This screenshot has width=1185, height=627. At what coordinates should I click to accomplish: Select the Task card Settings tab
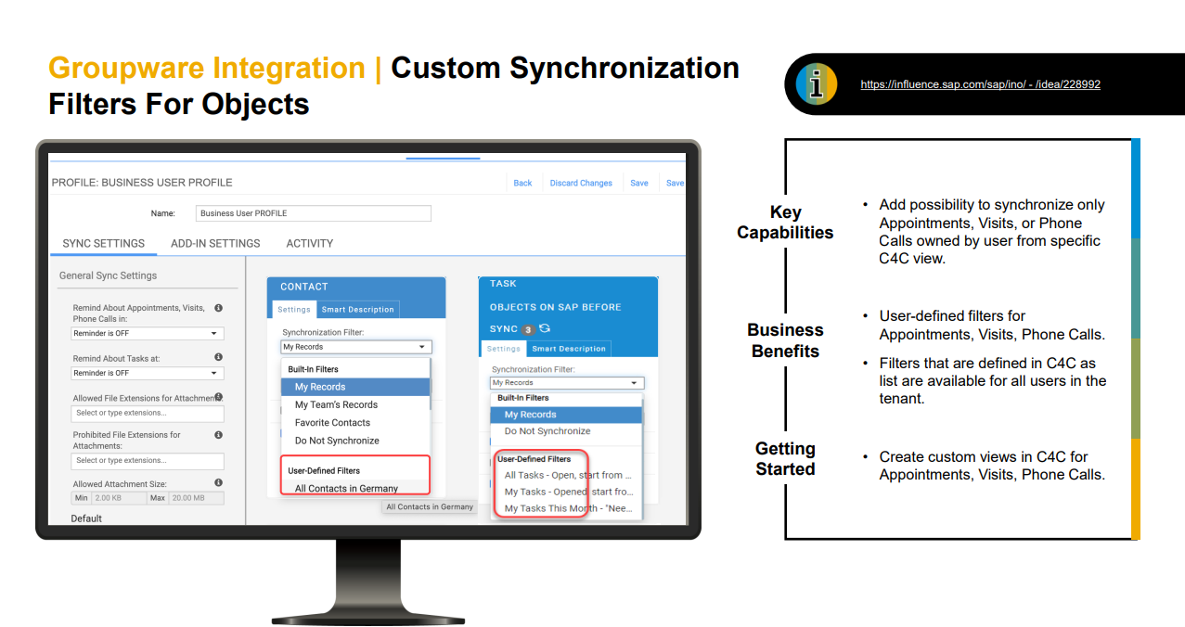(x=504, y=349)
